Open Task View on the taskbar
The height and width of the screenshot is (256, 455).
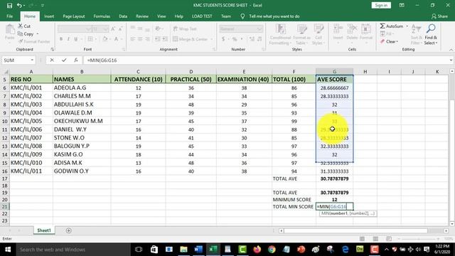[139, 250]
